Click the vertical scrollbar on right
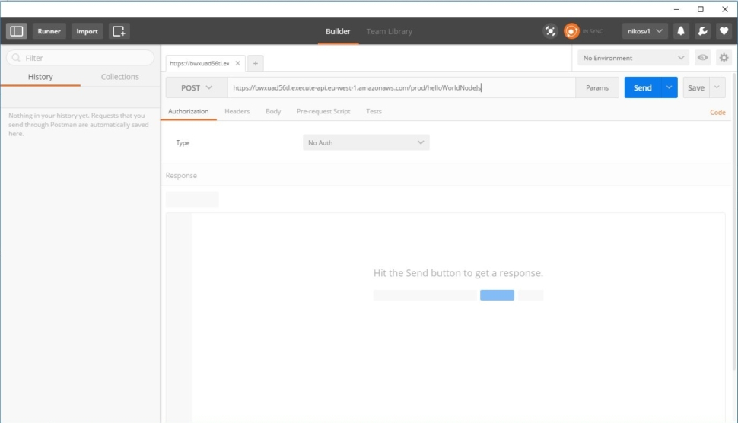 734,221
